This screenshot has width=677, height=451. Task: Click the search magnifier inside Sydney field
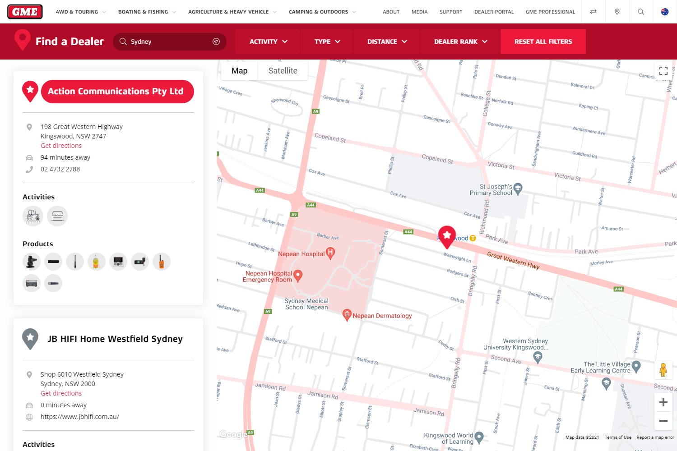pyautogui.click(x=123, y=41)
